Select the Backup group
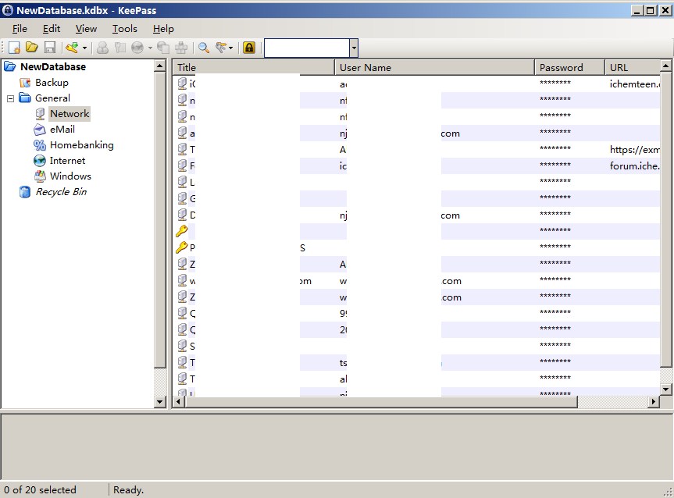 pyautogui.click(x=52, y=83)
